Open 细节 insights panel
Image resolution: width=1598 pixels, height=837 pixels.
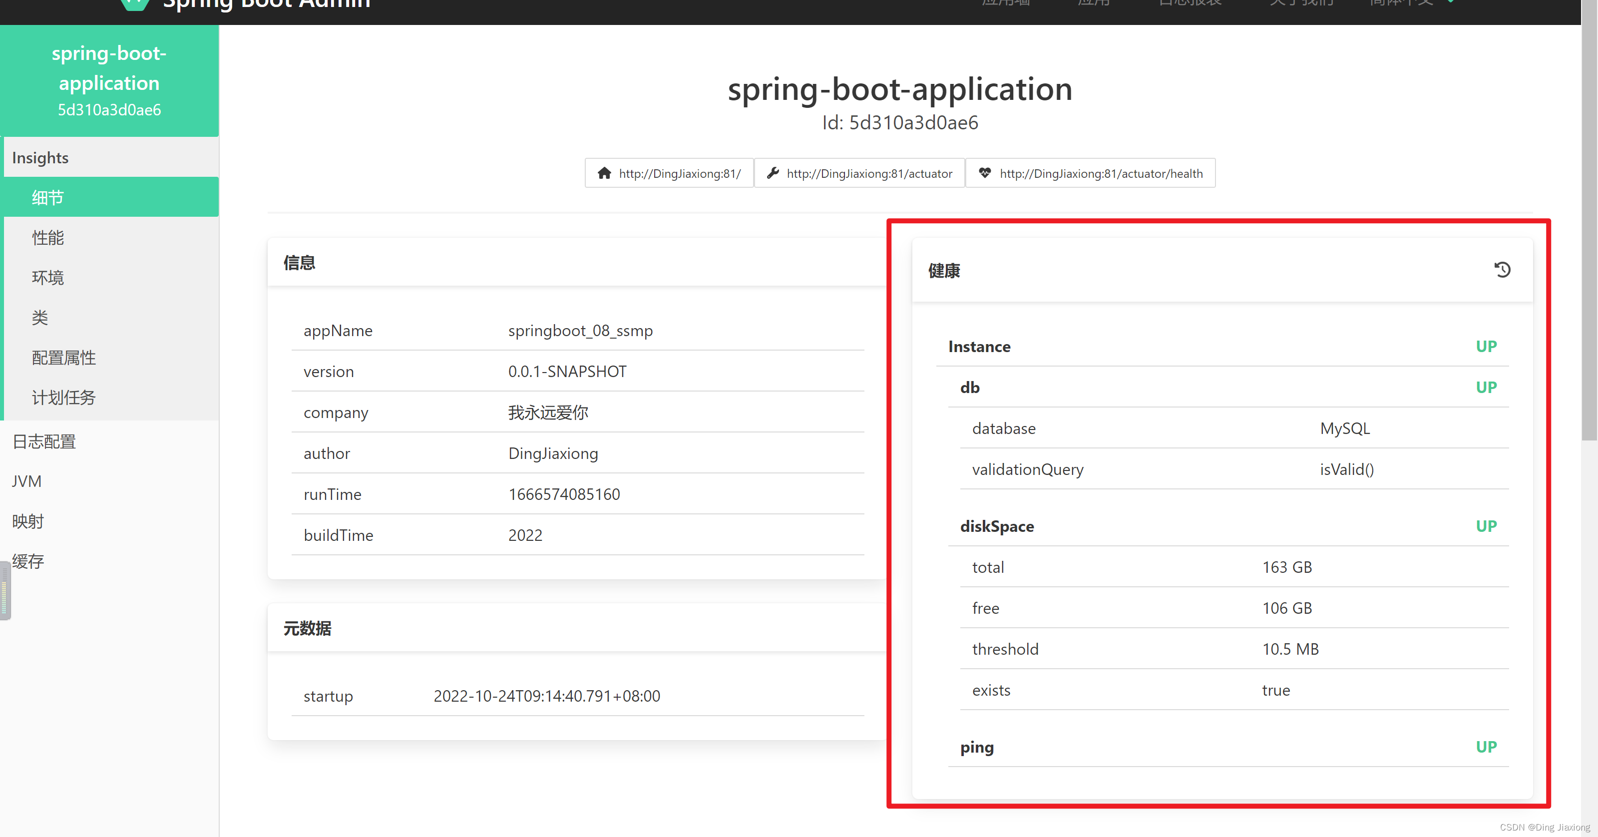[x=110, y=197]
